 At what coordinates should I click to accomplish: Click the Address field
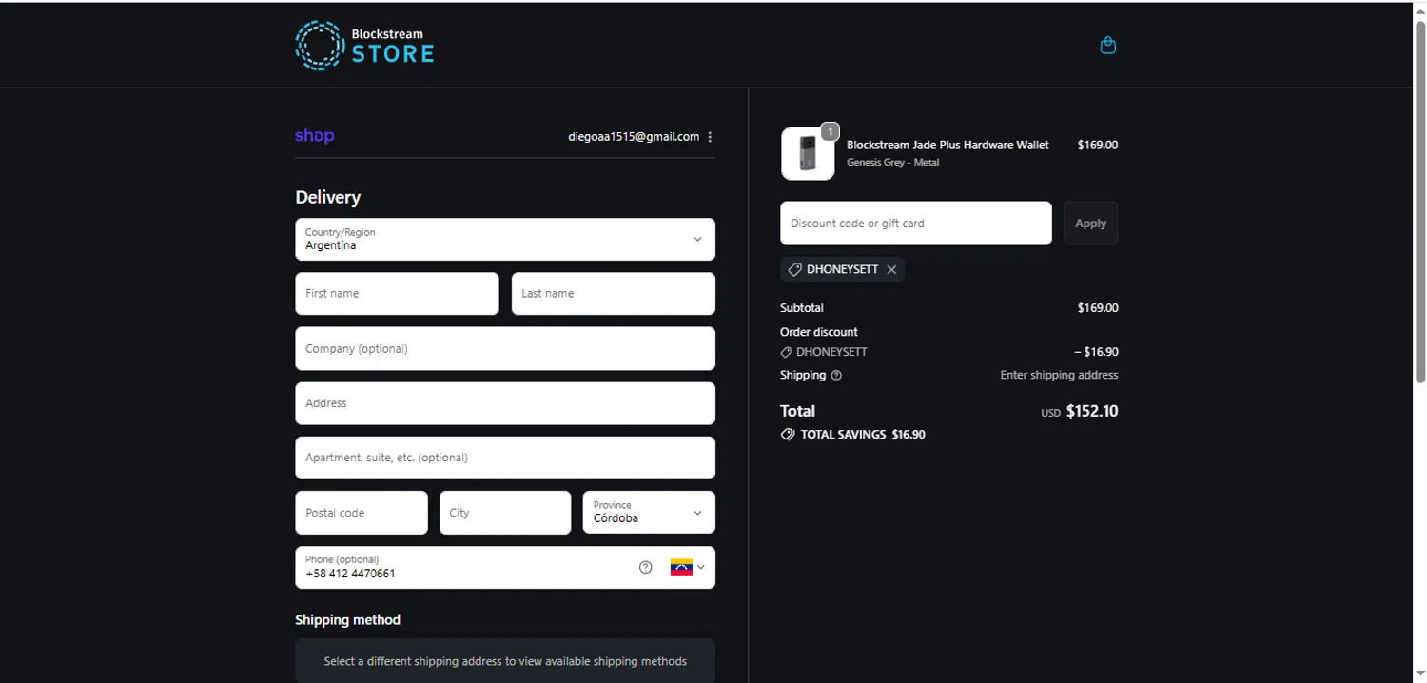click(505, 403)
